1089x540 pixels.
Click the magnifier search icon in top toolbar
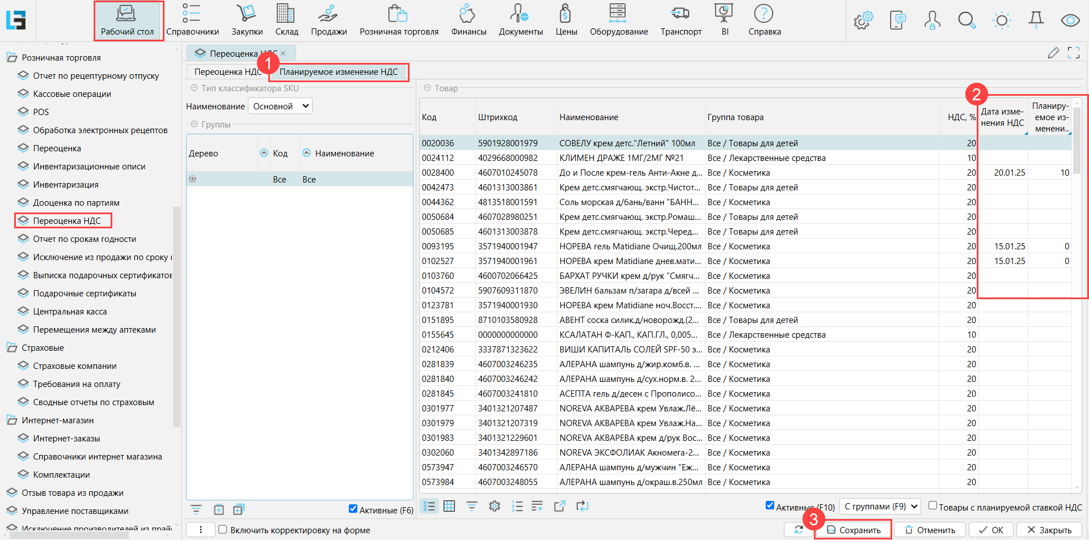pos(966,21)
